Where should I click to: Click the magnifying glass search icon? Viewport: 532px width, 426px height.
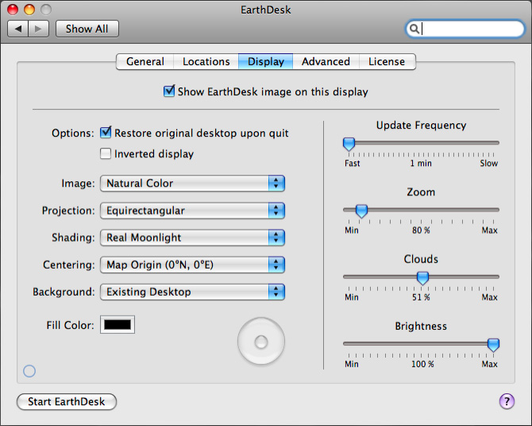coord(414,29)
